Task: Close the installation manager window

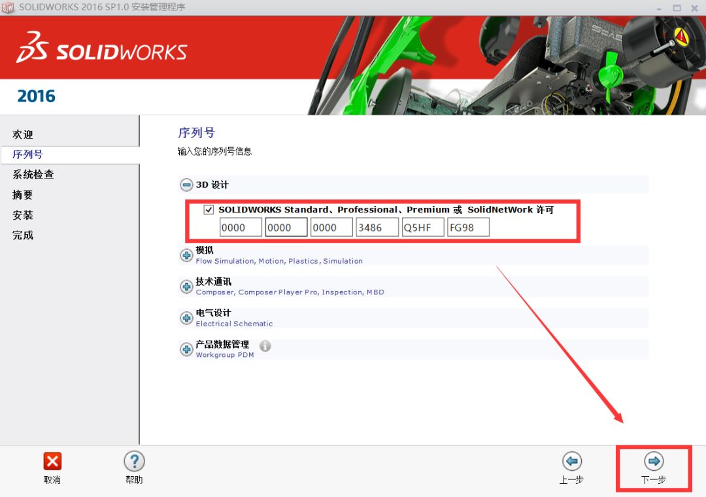Action: 694,8
